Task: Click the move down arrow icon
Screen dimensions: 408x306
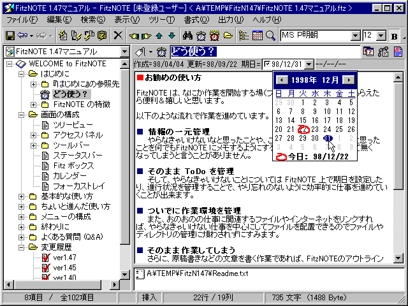Action: click(x=171, y=36)
